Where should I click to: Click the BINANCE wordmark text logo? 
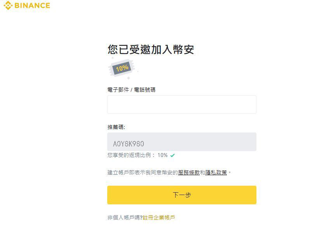coord(31,5)
